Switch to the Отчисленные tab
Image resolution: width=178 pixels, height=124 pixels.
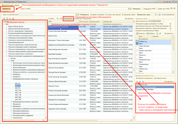click(78, 19)
